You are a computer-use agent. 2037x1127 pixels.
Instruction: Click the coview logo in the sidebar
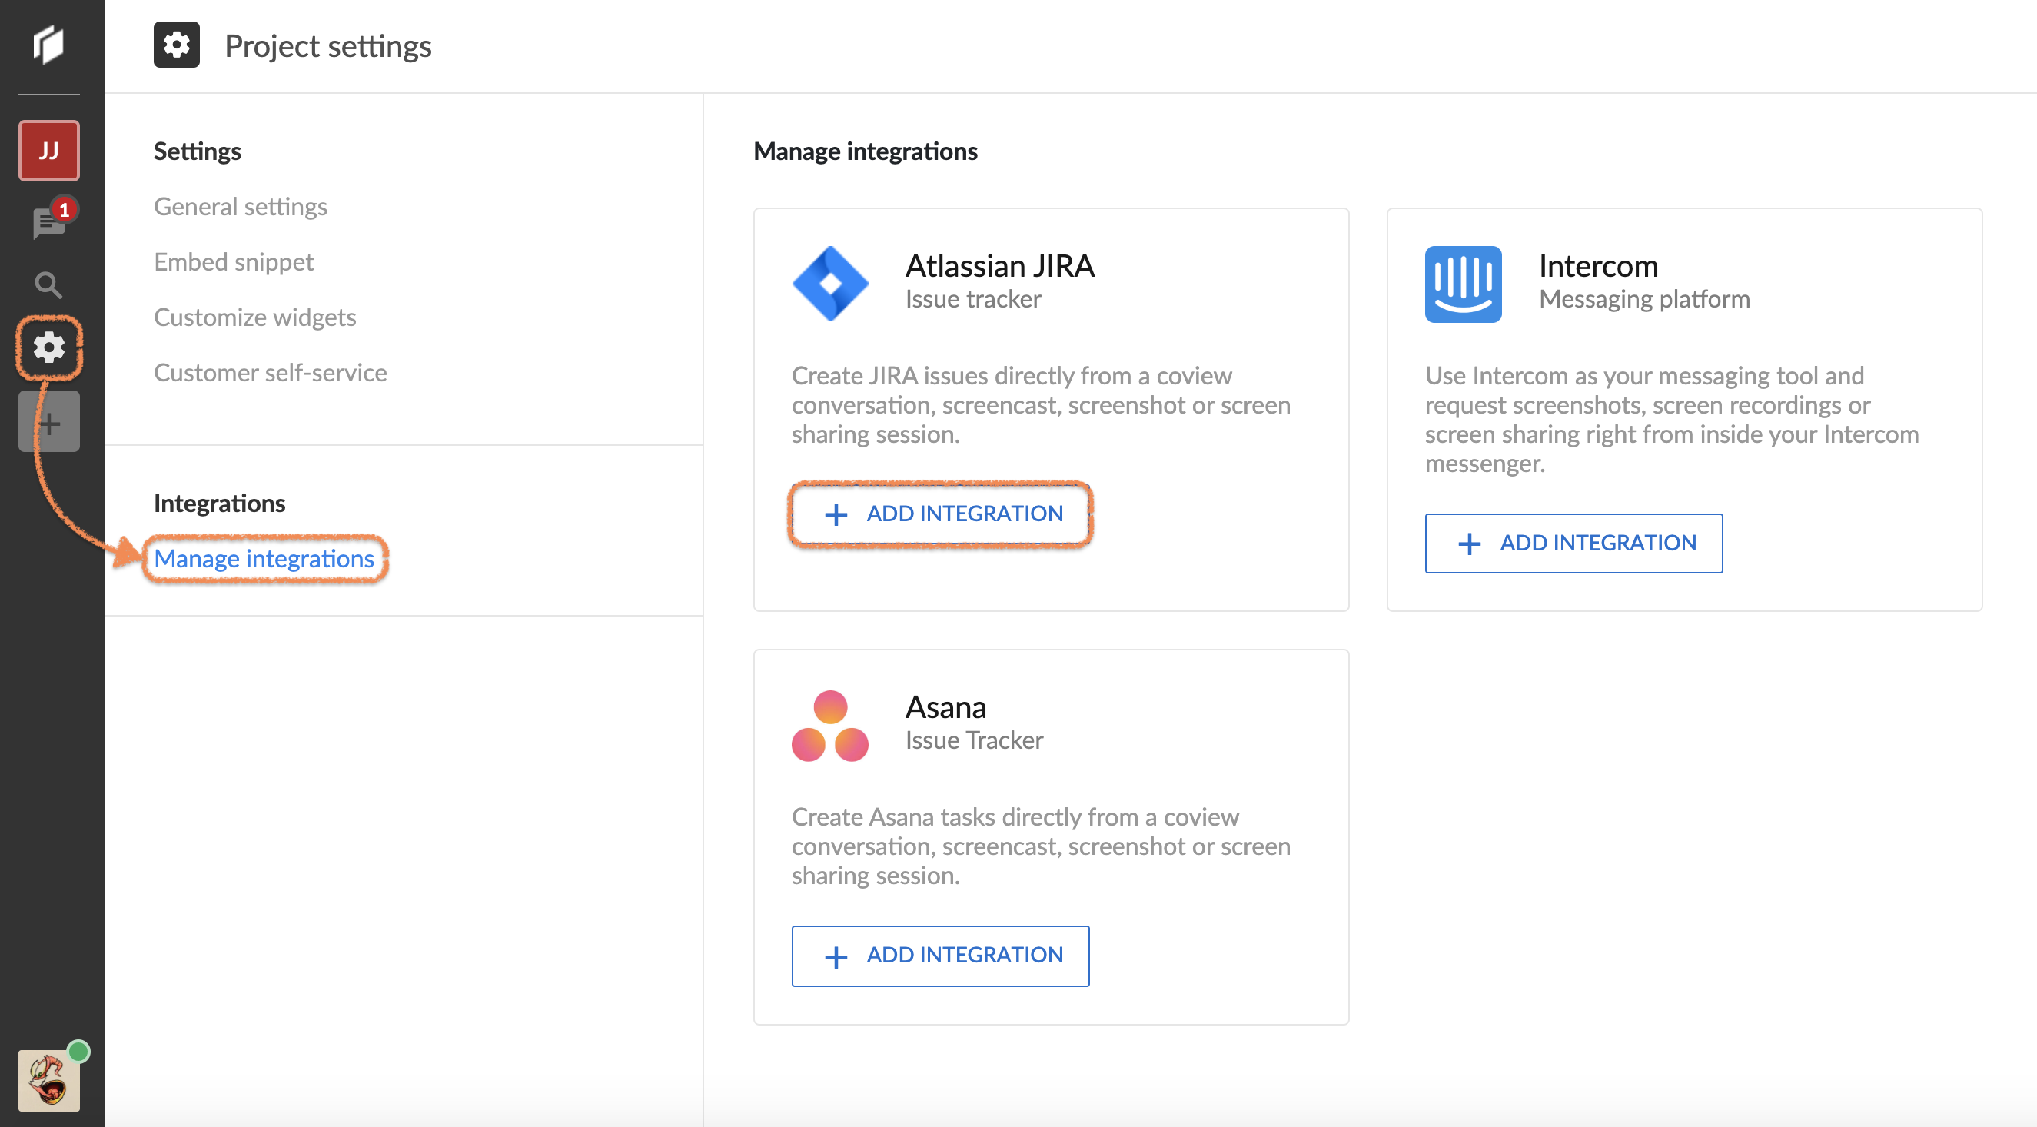tap(48, 45)
